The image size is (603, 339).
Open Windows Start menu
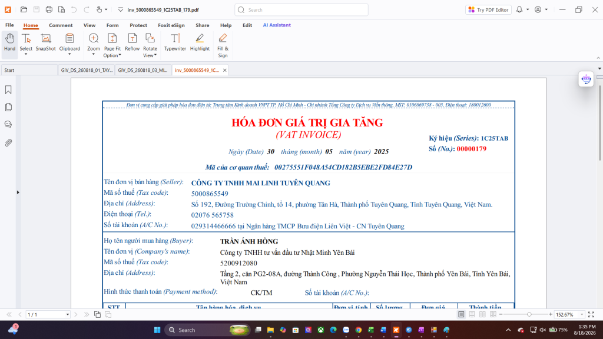coord(157,330)
